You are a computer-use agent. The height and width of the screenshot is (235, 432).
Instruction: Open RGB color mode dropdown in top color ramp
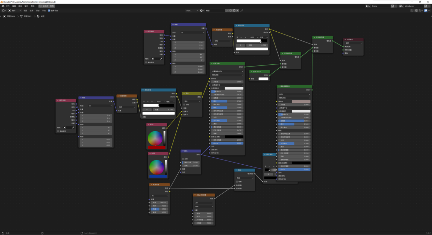pyautogui.click(x=254, y=37)
